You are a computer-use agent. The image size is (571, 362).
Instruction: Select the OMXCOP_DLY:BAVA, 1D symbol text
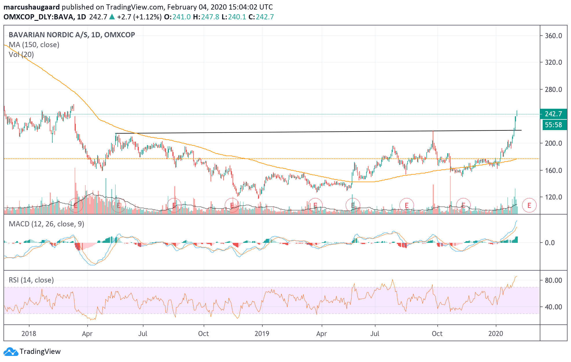(45, 17)
